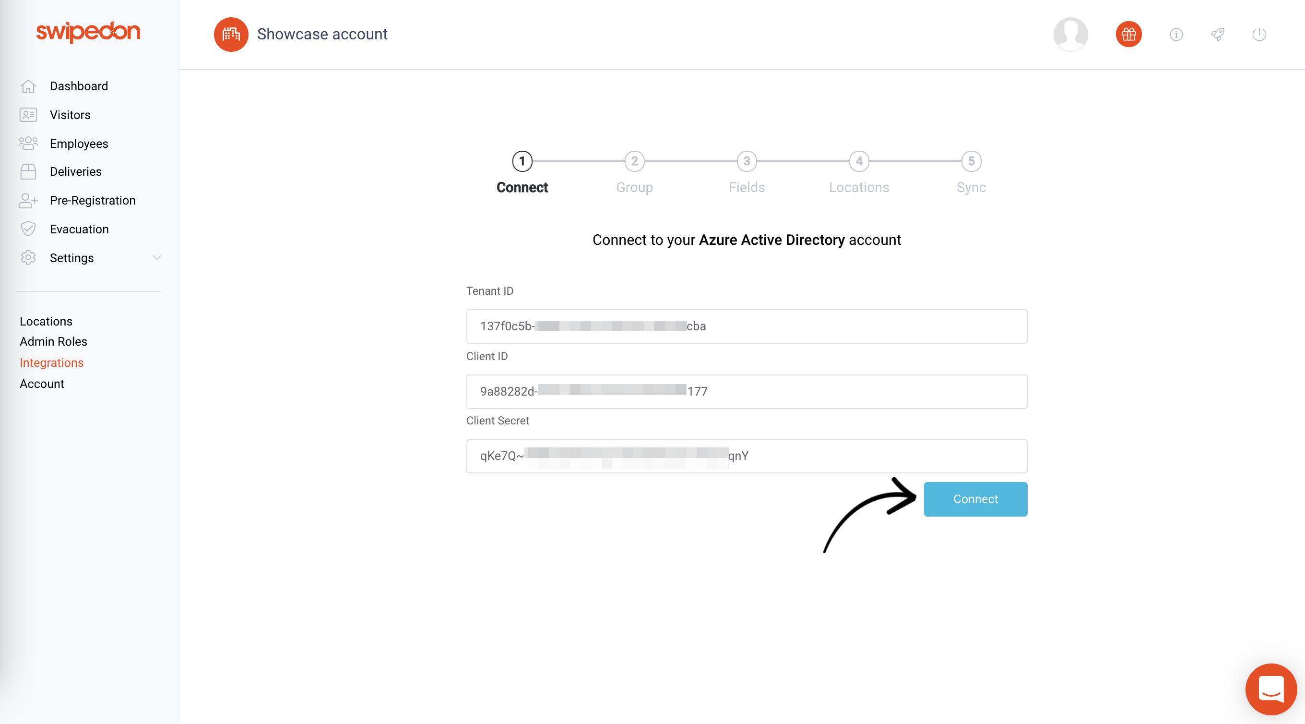Click the Pre-Registration person-plus icon
1305x724 pixels.
[x=28, y=201]
